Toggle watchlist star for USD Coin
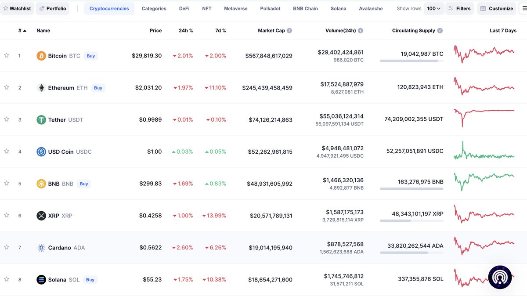 point(7,151)
